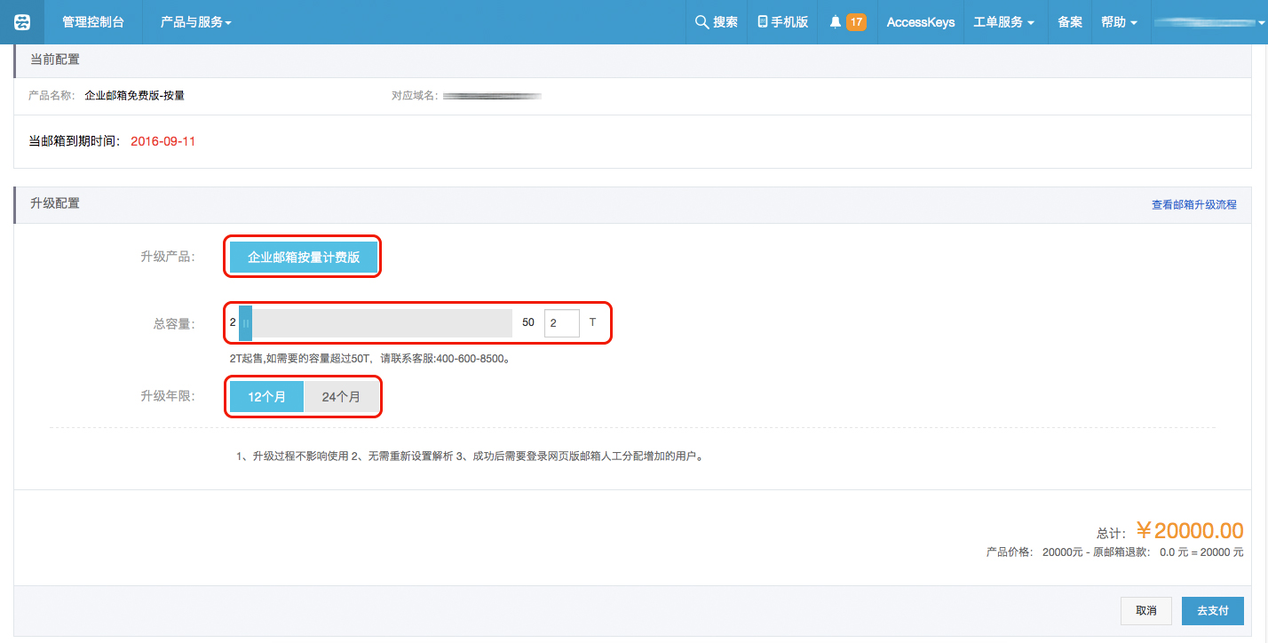Expand the 帮助 help menu
The height and width of the screenshot is (643, 1268).
coord(1119,22)
